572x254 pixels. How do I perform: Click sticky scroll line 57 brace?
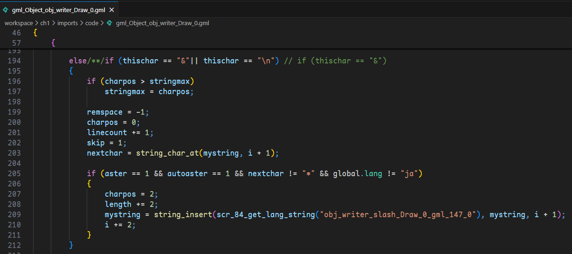[53, 43]
